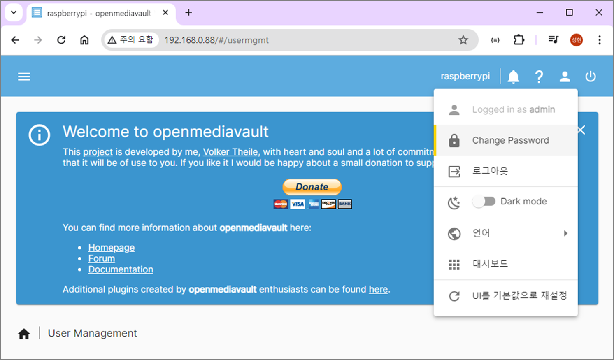The height and width of the screenshot is (360, 614).
Task: Click User Management breadcrumb text
Action: 92,333
